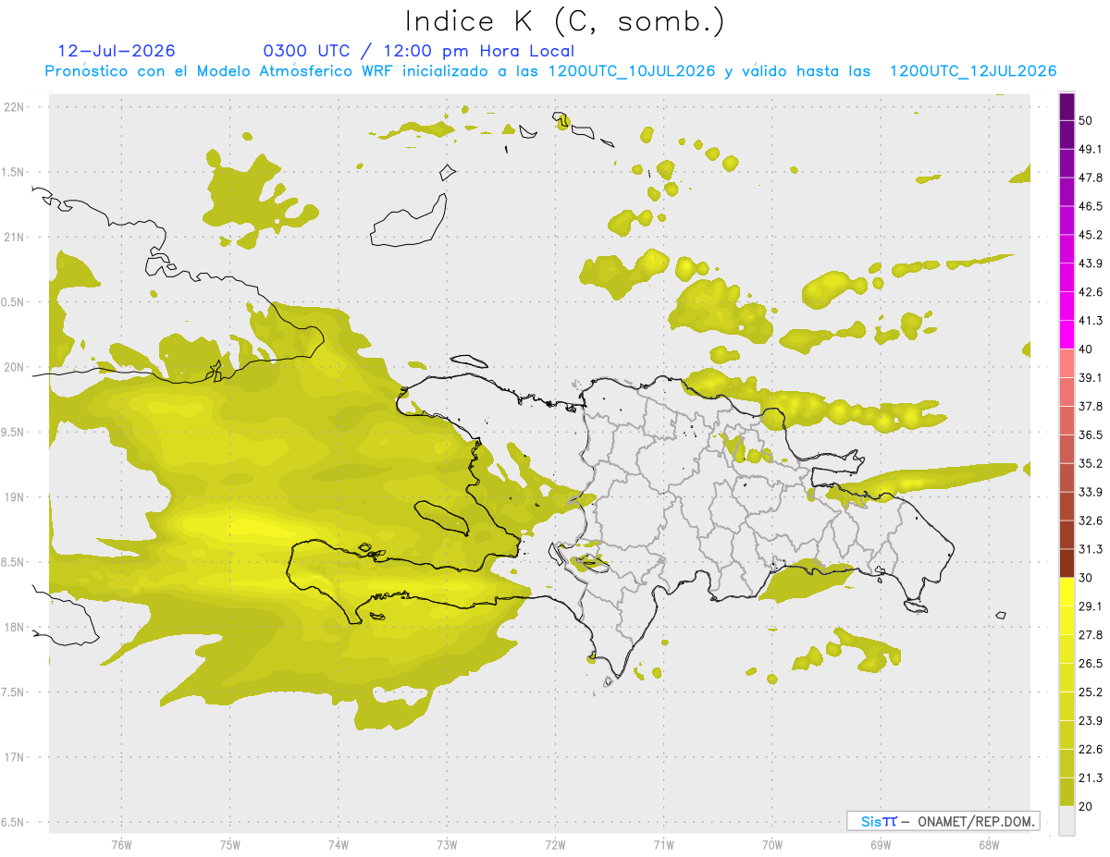1110x857 pixels.
Task: Pick the olive swatch between 20 and 21.3
Action: [x=1067, y=792]
